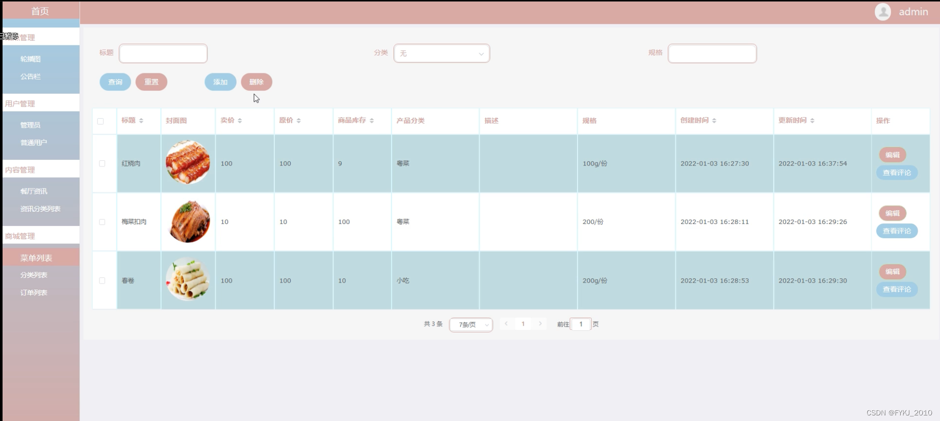This screenshot has height=421, width=940.
Task: Open 轮播图 menu item
Action: pyautogui.click(x=31, y=59)
